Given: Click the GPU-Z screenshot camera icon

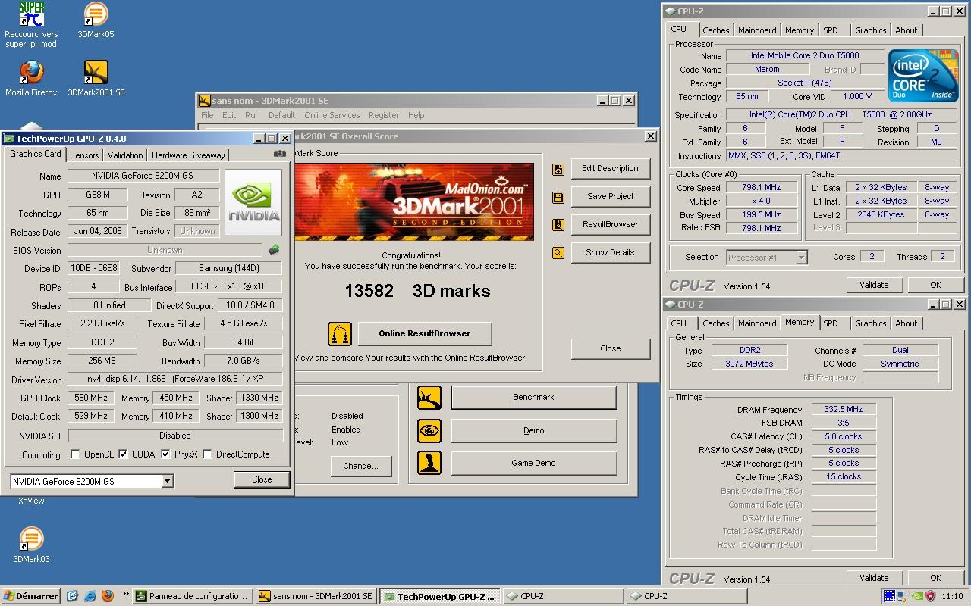Looking at the screenshot, I should pyautogui.click(x=280, y=154).
